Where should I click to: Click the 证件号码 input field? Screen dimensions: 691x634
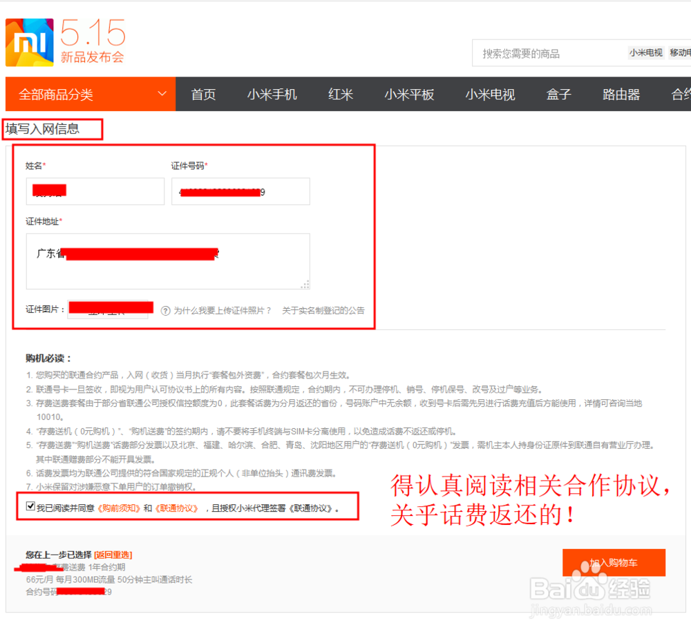pyautogui.click(x=240, y=191)
